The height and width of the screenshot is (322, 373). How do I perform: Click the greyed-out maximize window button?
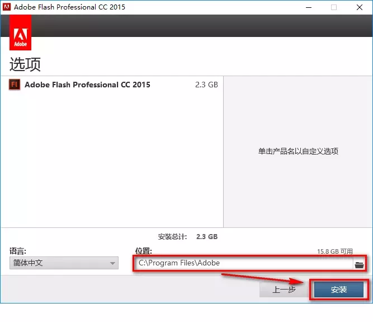(334, 7)
